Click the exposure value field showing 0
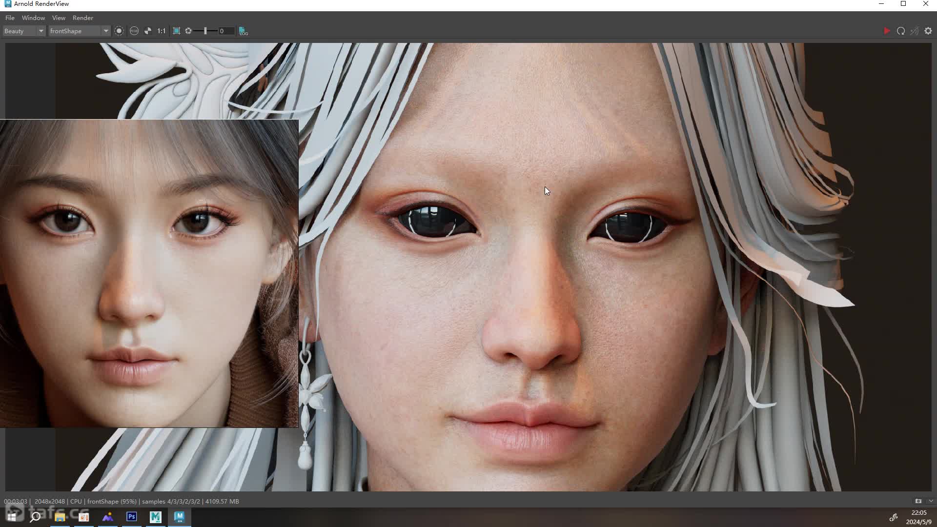 226,31
